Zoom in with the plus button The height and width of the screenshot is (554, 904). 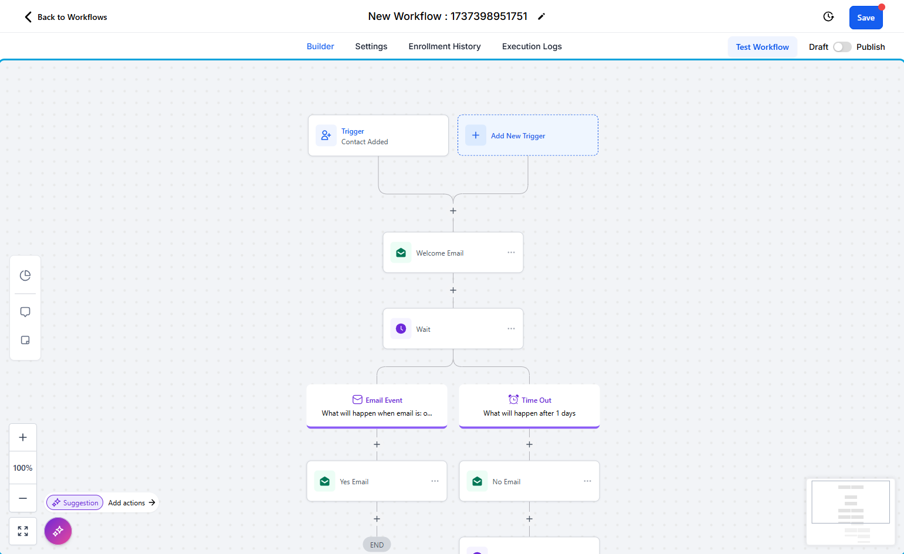(23, 437)
